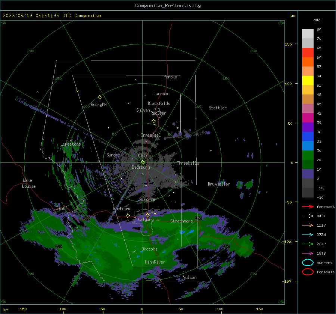This screenshot has width=336, height=314.
Task: Click the yellow diamond marker below RedDeer
Action: [154, 121]
